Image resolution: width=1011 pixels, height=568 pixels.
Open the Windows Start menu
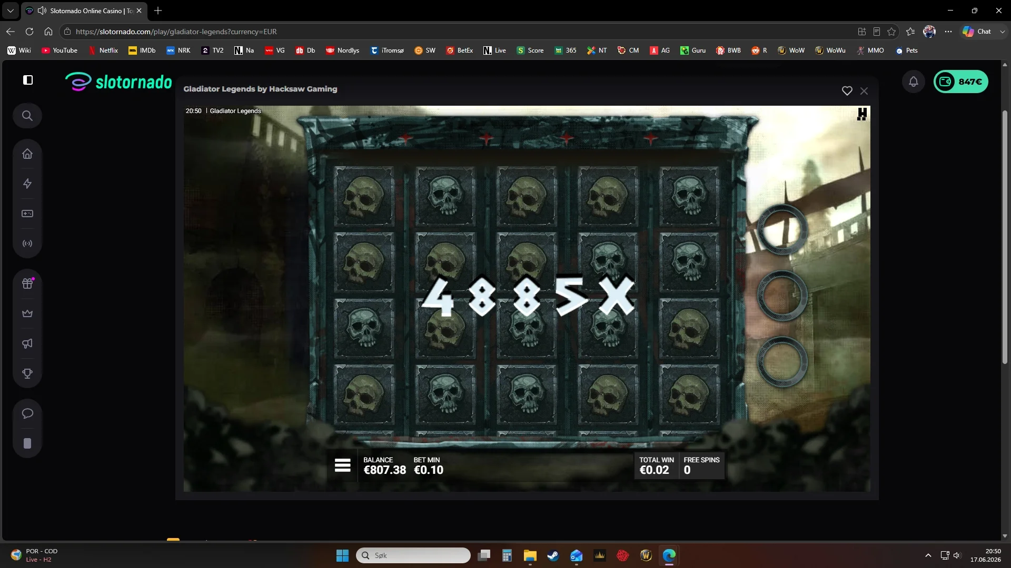click(x=342, y=555)
